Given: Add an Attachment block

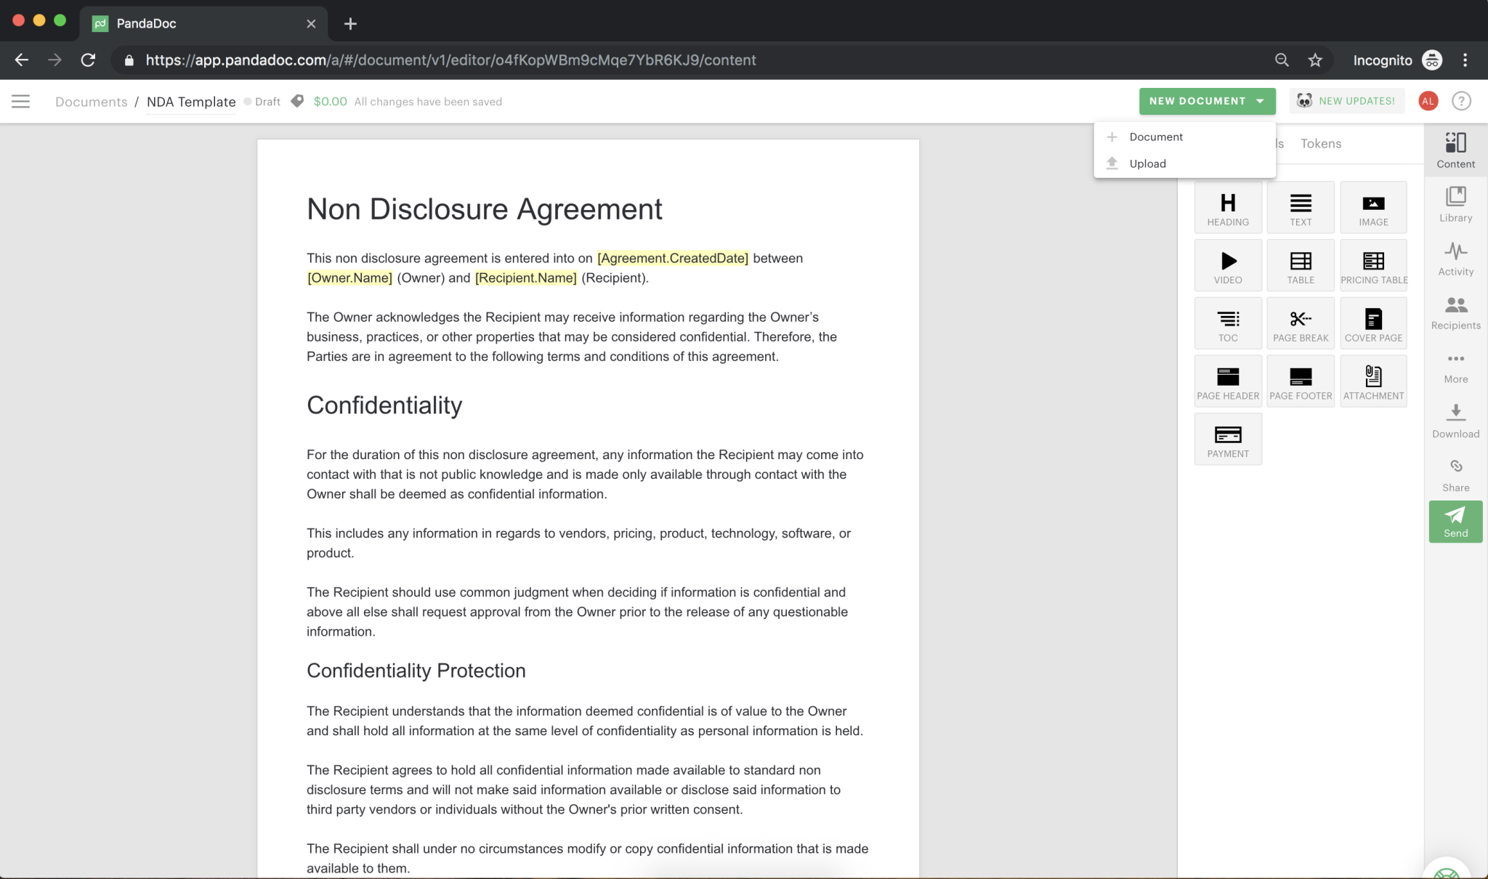Looking at the screenshot, I should (1373, 381).
